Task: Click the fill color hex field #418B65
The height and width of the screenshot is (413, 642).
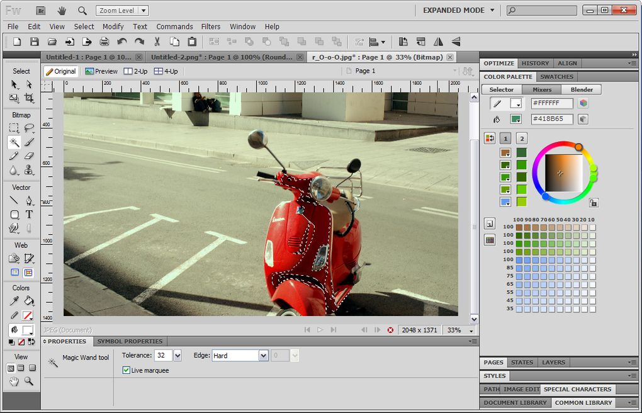Action: [x=552, y=119]
